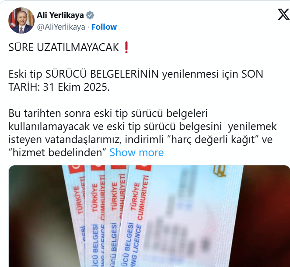Open the @AliYerlikaya handle
The image size is (290, 267).
point(61,27)
